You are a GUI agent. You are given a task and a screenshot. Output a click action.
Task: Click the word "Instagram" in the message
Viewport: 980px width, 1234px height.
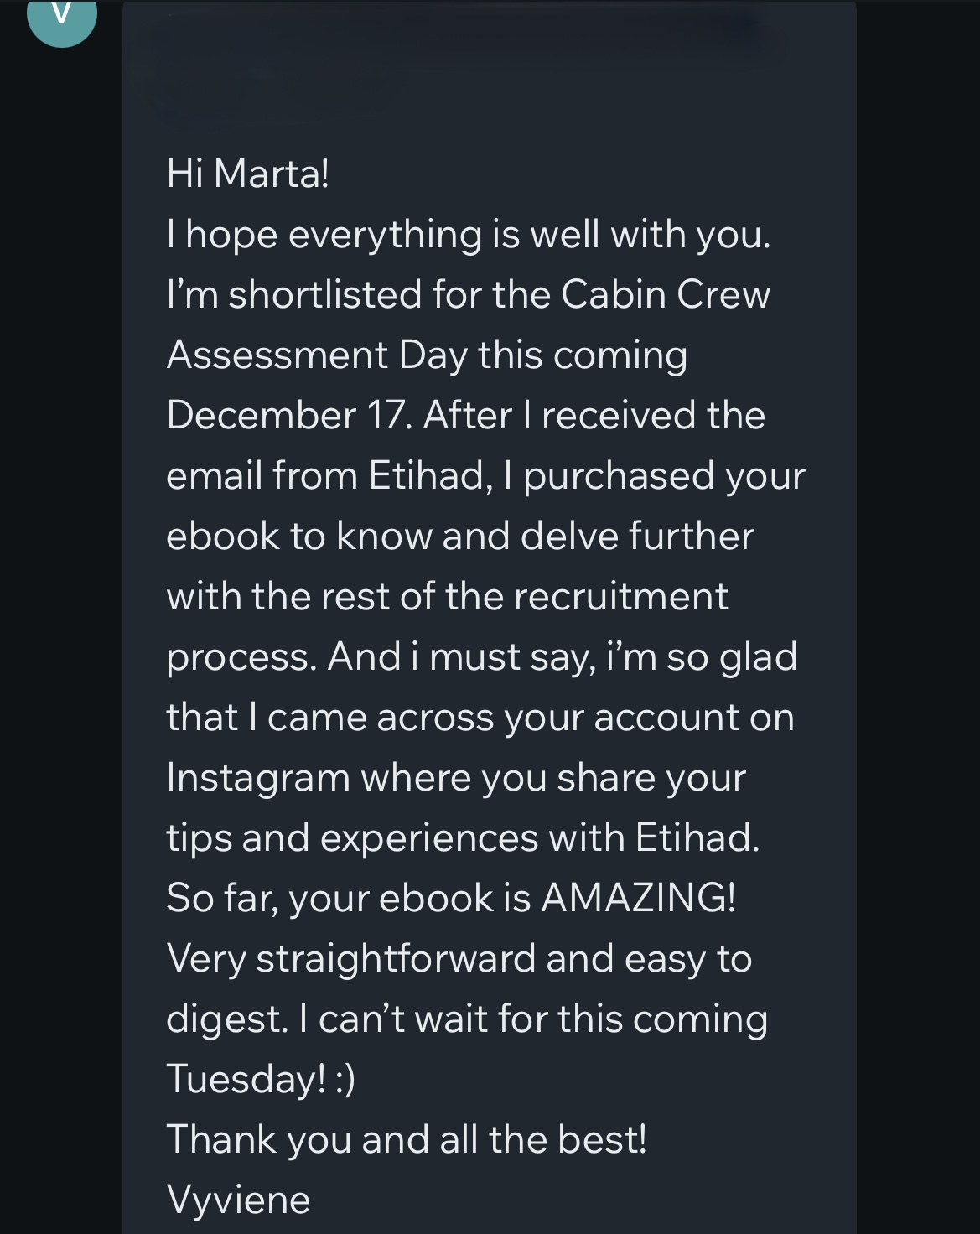tap(258, 777)
